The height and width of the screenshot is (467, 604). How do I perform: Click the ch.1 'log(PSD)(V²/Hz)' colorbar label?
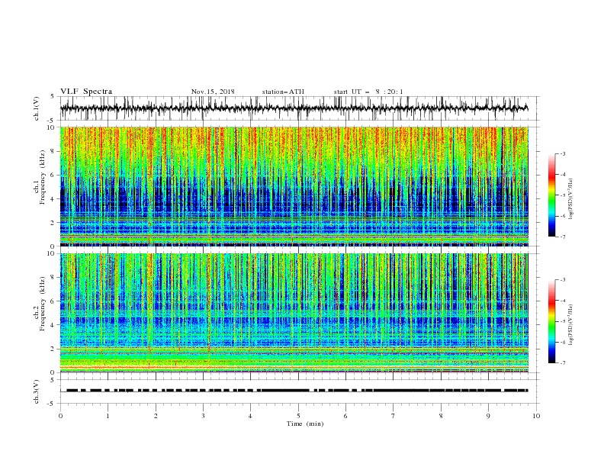(x=570, y=199)
